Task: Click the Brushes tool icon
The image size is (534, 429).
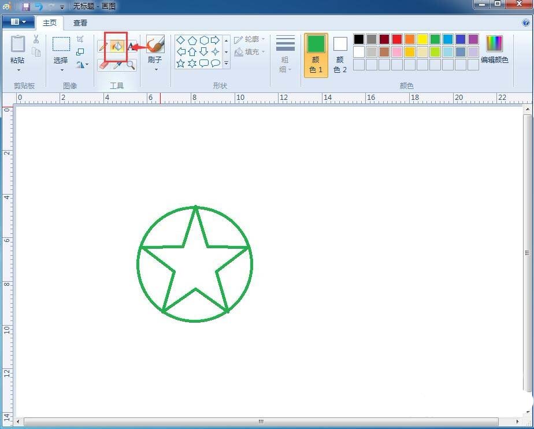Action: [155, 44]
